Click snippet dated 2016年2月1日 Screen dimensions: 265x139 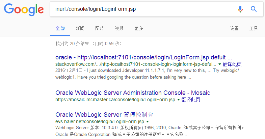point(147,74)
